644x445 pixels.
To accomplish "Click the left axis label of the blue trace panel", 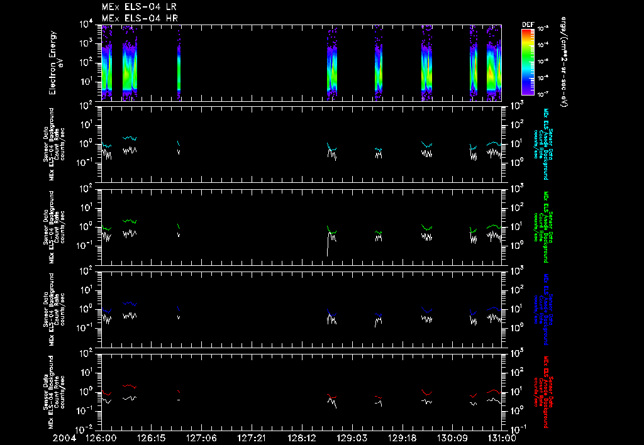I will click(54, 309).
